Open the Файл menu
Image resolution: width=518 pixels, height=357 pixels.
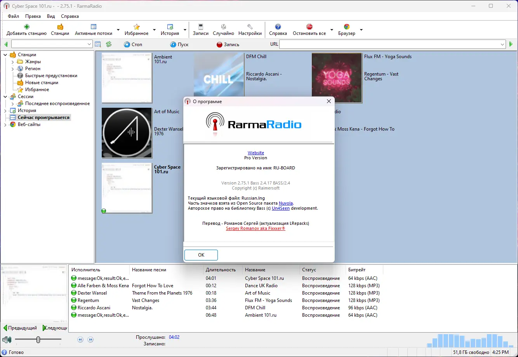13,16
